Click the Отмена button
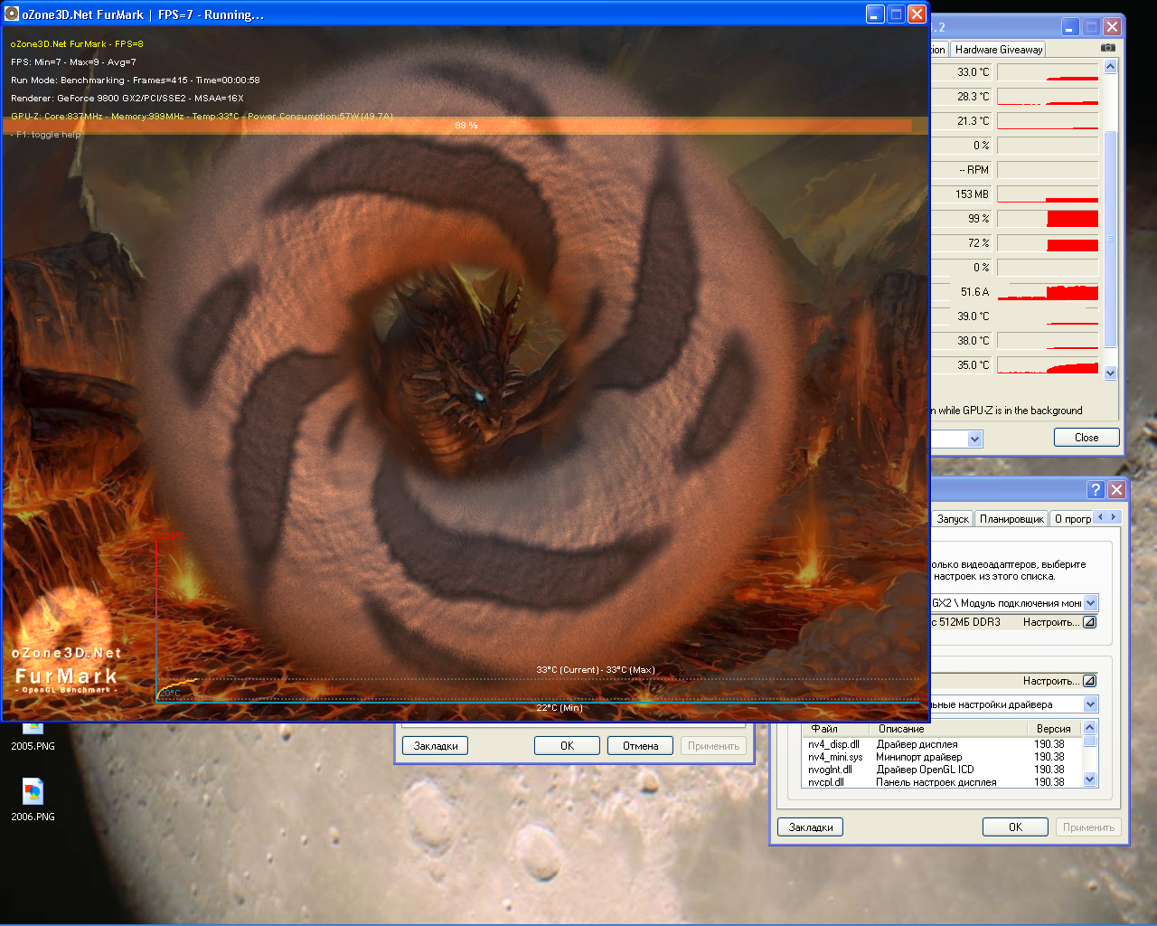 (x=640, y=746)
